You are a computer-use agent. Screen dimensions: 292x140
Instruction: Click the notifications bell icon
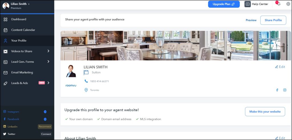pyautogui.click(x=279, y=4)
